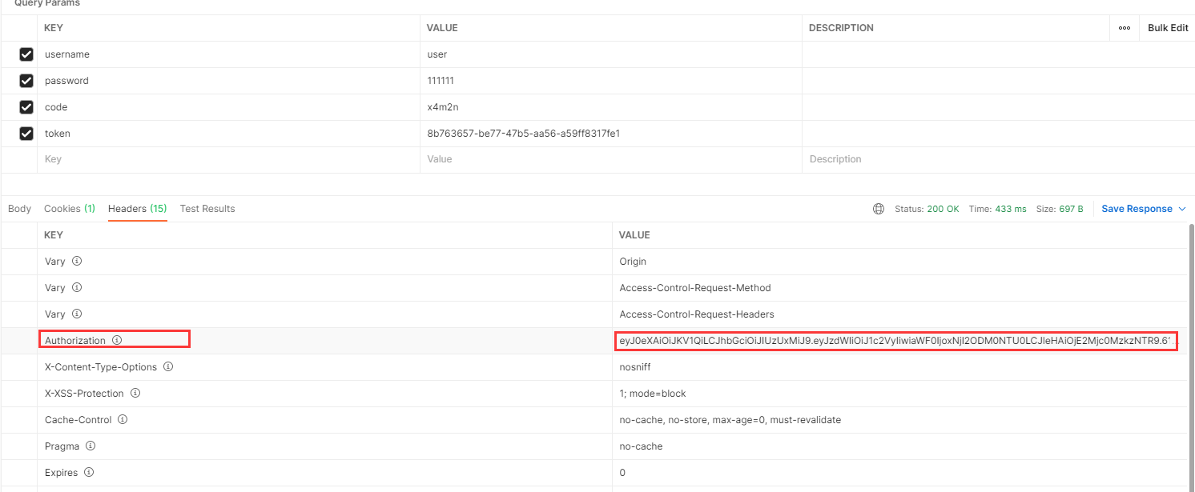
Task: Click the Size 697 B indicator
Action: click(x=1060, y=209)
